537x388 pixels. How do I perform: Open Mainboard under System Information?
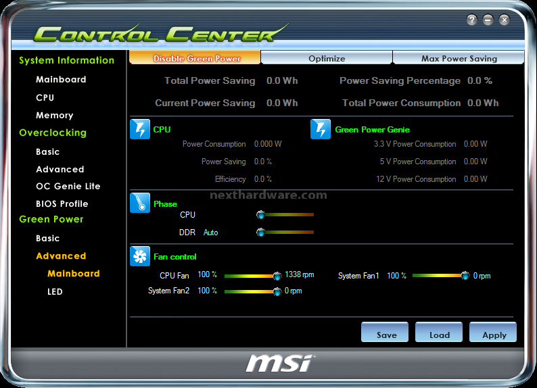(61, 79)
